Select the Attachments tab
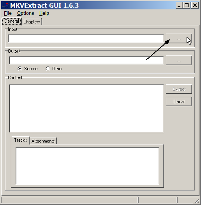The height and width of the screenshot is (205, 201). [x=43, y=141]
